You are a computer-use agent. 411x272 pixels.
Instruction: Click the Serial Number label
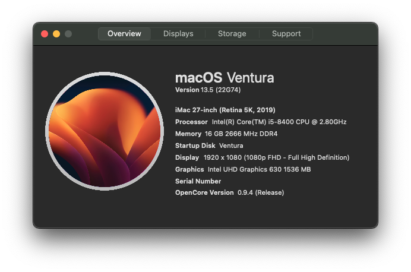198,181
